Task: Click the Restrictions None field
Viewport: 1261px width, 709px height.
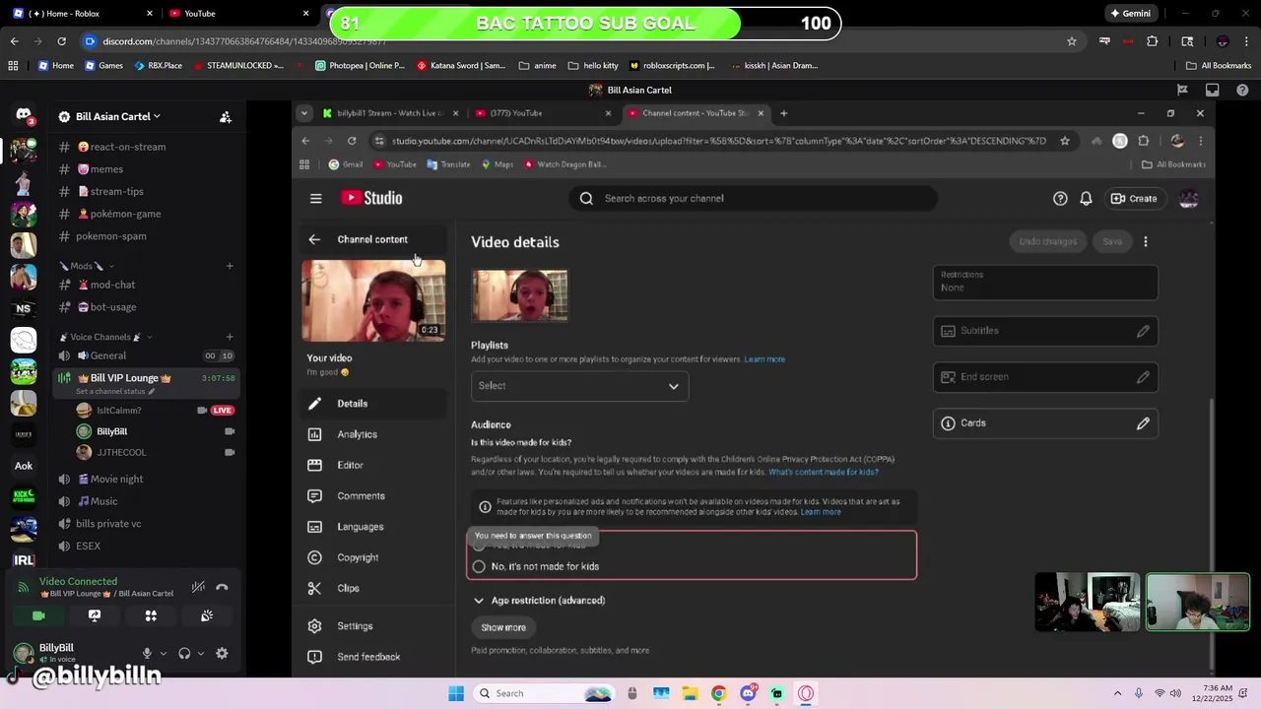Action: 1045,282
